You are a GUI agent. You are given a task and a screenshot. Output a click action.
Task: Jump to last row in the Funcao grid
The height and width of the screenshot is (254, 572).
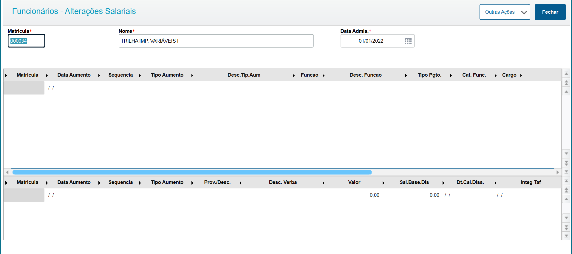[x=566, y=172]
